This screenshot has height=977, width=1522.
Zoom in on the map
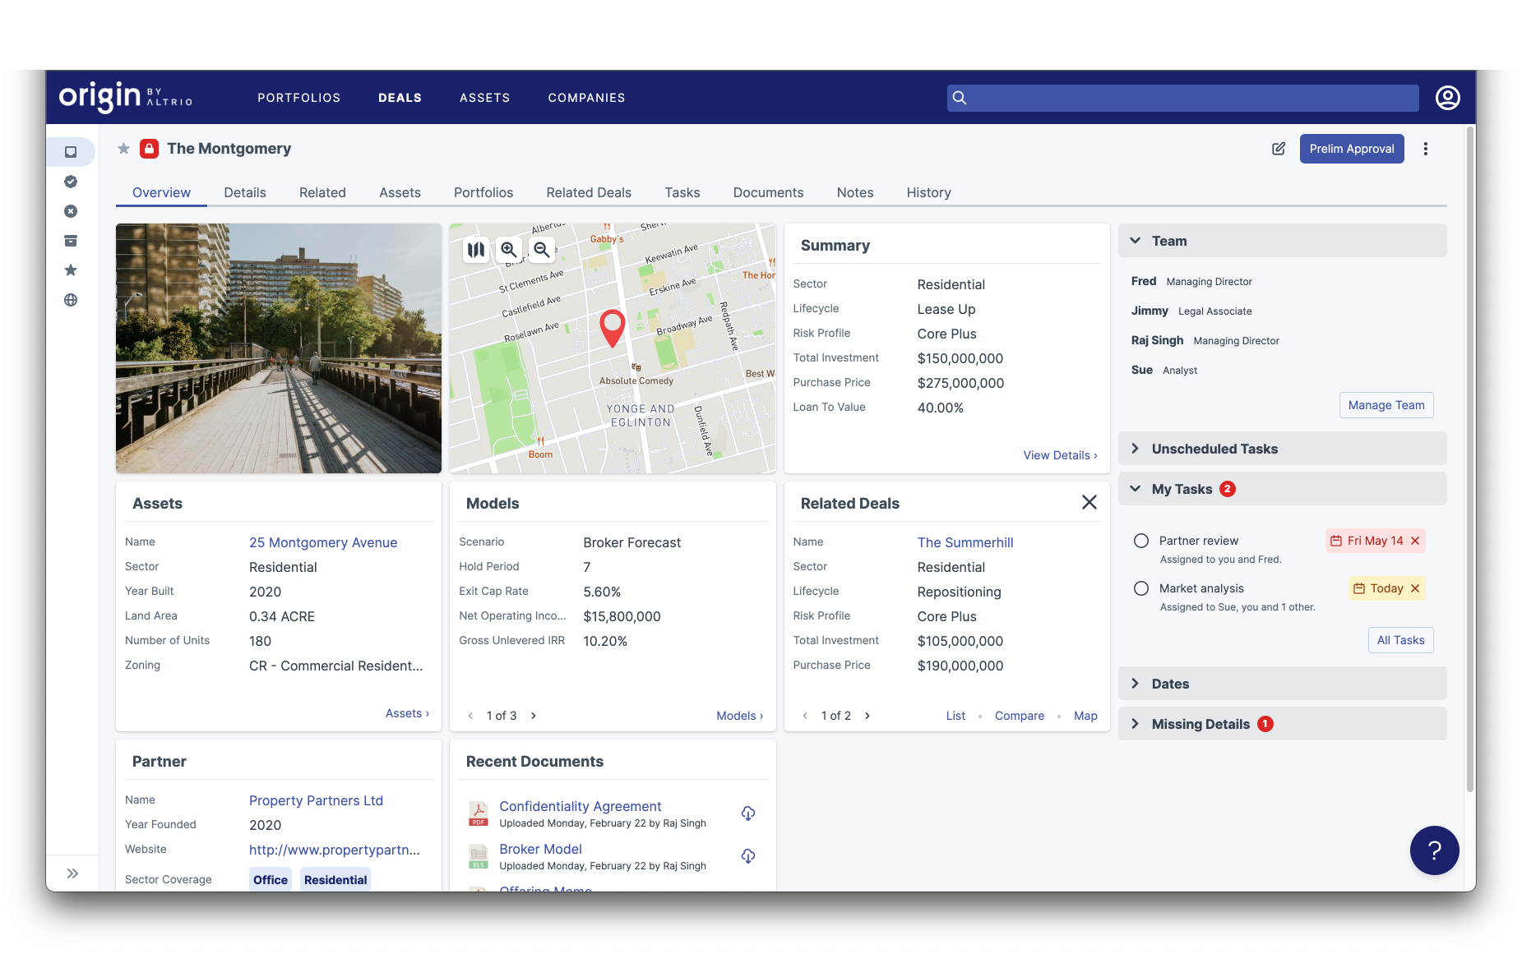(509, 250)
